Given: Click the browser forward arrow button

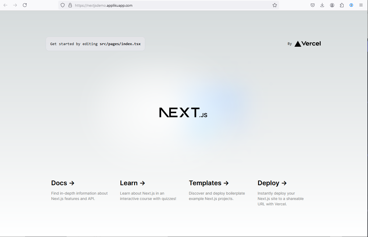Looking at the screenshot, I should (15, 5).
